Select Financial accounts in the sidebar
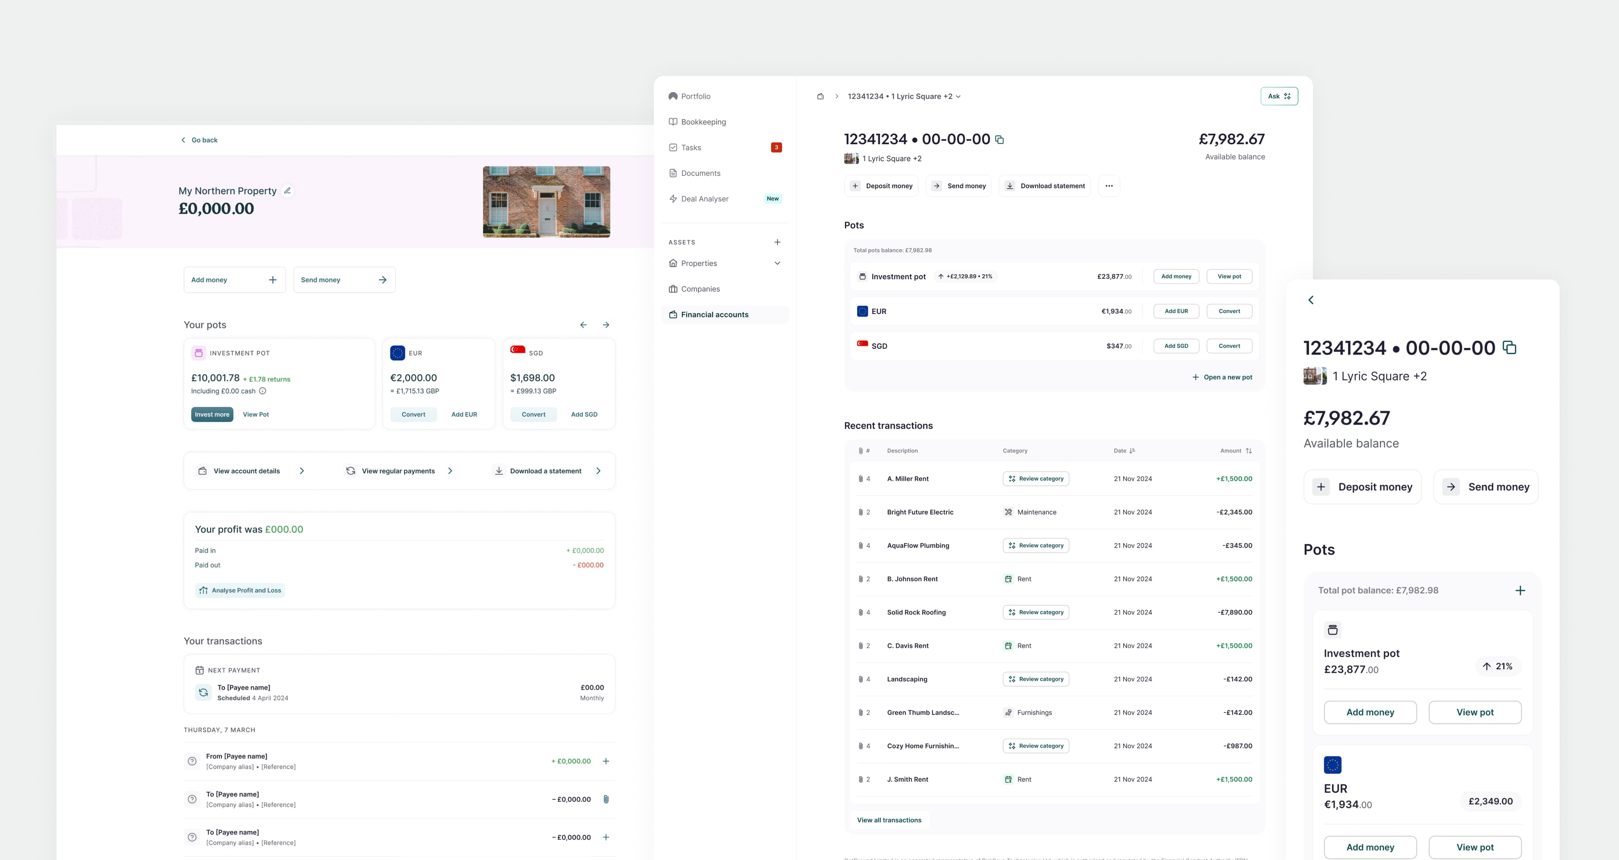1619x860 pixels. [x=715, y=314]
